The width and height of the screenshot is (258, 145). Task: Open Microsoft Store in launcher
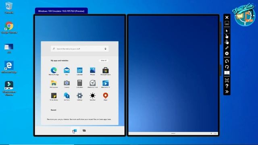[x=106, y=71]
